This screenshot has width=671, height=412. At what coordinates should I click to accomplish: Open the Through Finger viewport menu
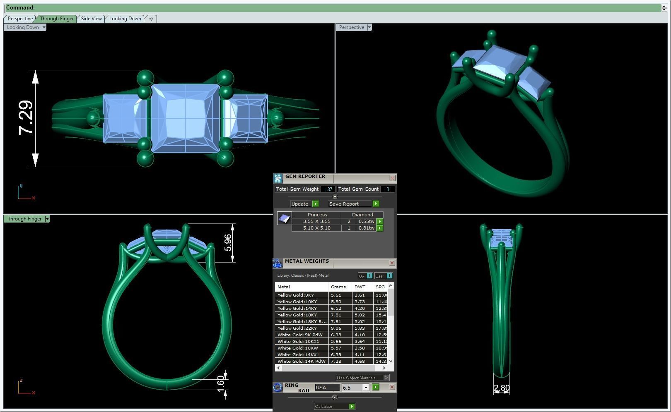[x=47, y=219]
